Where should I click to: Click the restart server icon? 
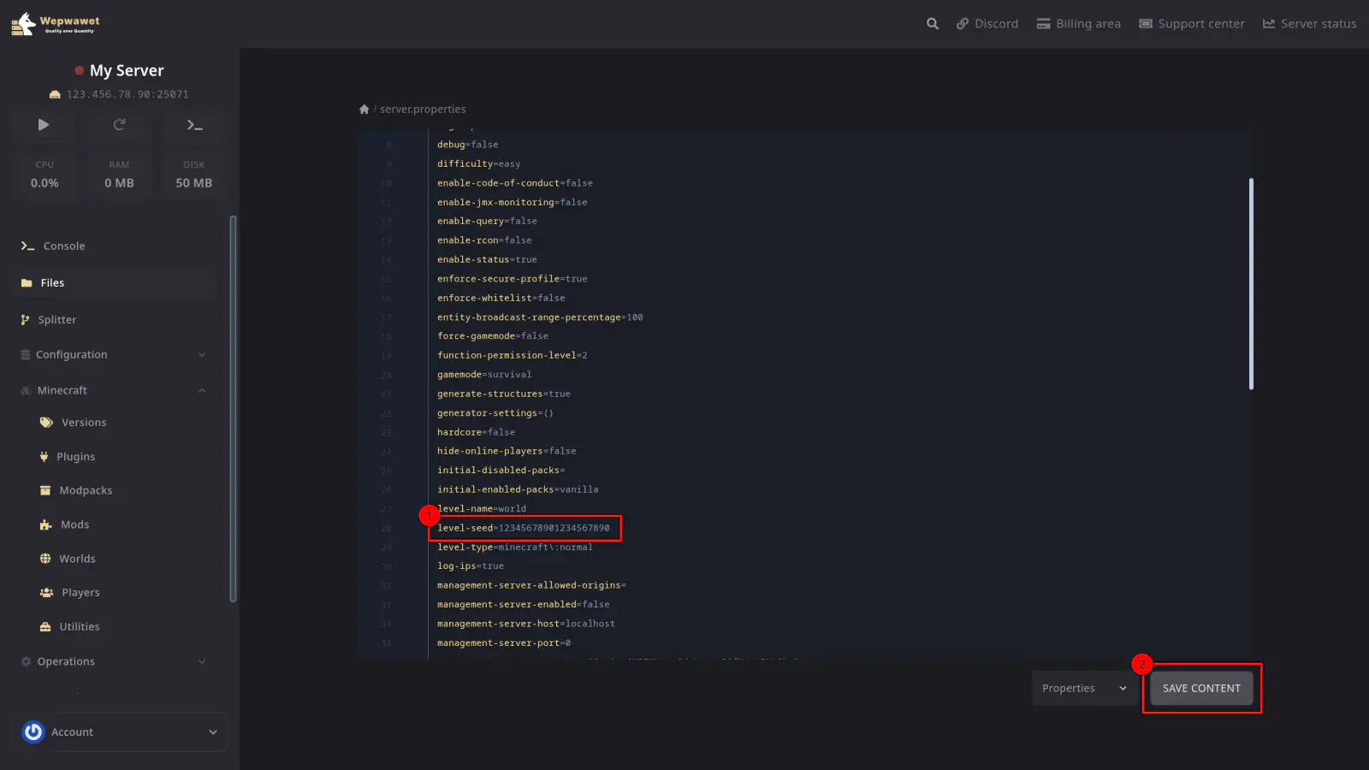point(119,125)
